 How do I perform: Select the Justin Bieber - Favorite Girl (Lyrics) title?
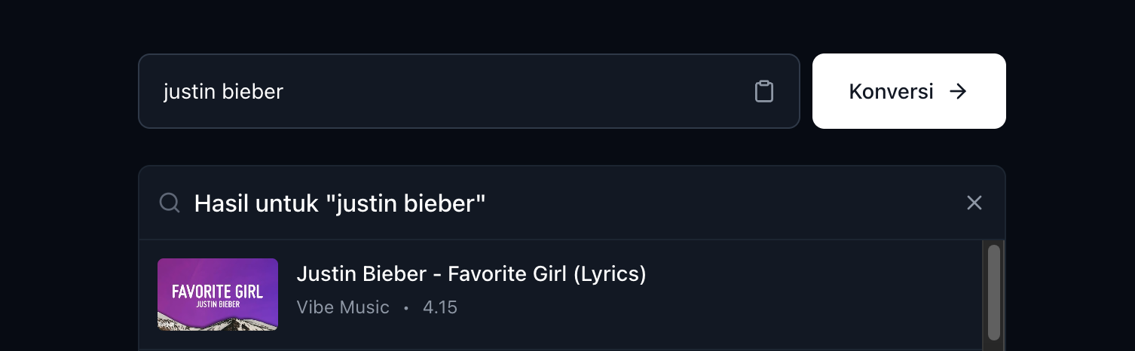pos(471,274)
